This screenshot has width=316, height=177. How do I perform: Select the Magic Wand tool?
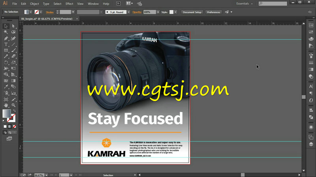click(x=6, y=32)
